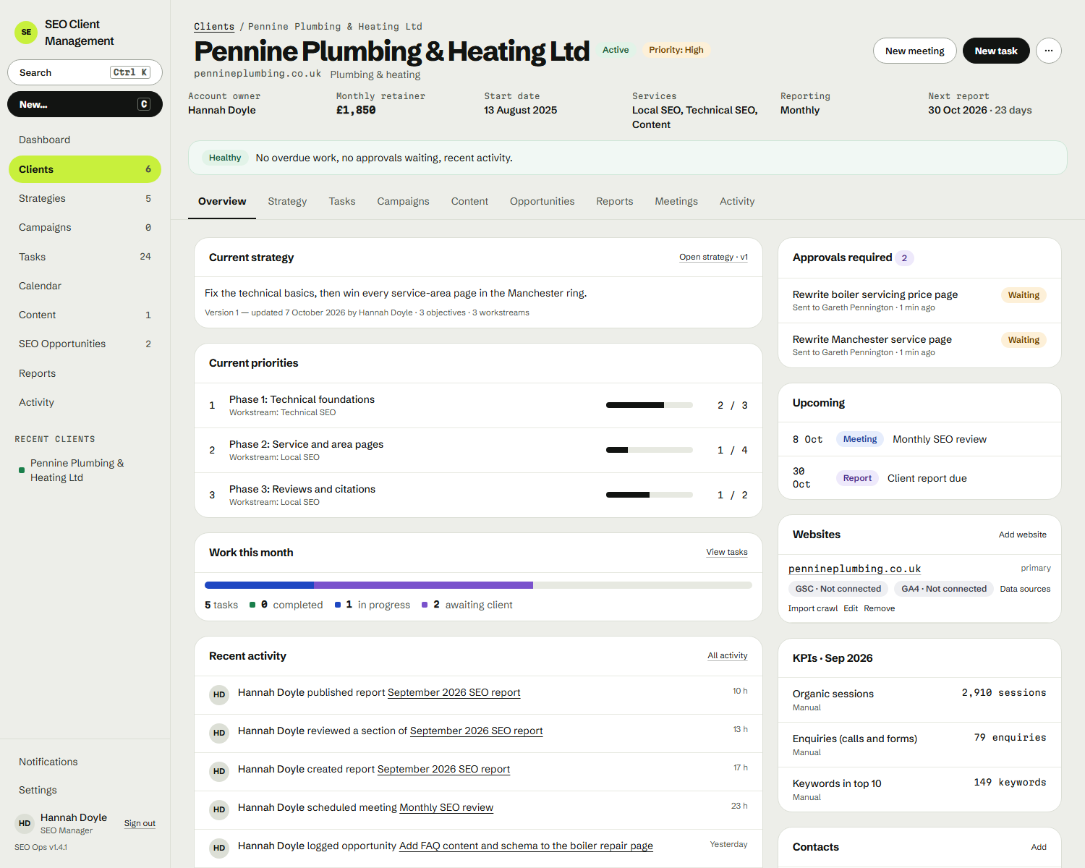Focus the Search field
This screenshot has height=868, width=1085.
point(85,72)
